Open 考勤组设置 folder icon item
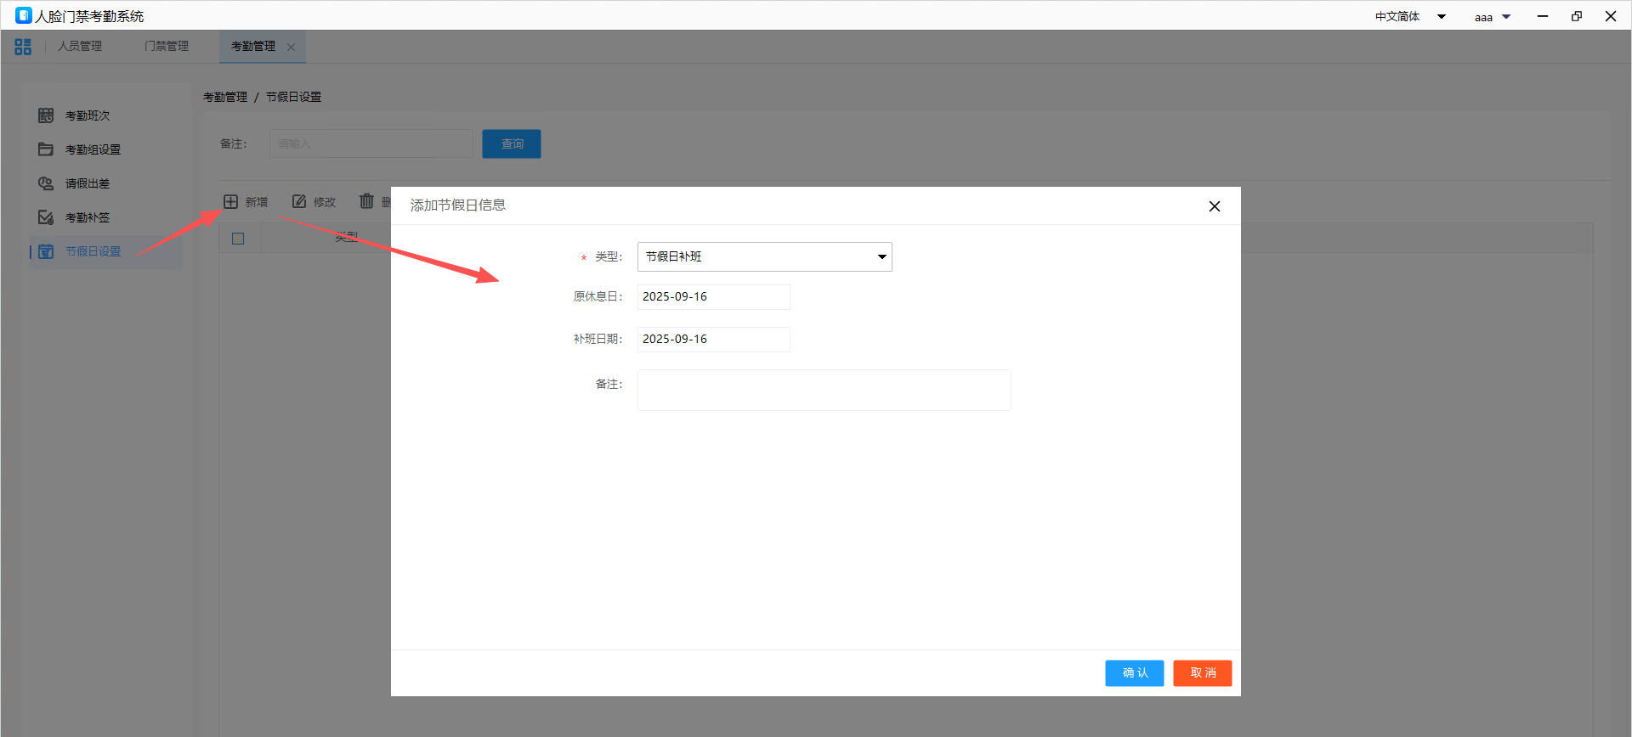 [46, 149]
